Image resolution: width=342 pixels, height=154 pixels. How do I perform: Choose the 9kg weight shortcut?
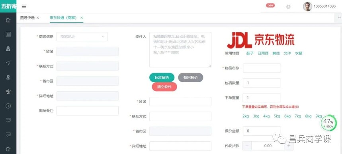click(319, 116)
